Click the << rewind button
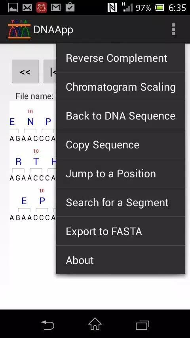Image resolution: width=190 pixels, height=338 pixels. pos(25,71)
